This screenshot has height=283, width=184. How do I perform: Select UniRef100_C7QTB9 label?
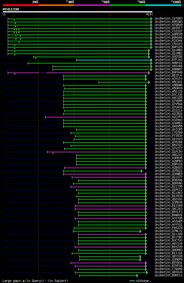(x=168, y=133)
